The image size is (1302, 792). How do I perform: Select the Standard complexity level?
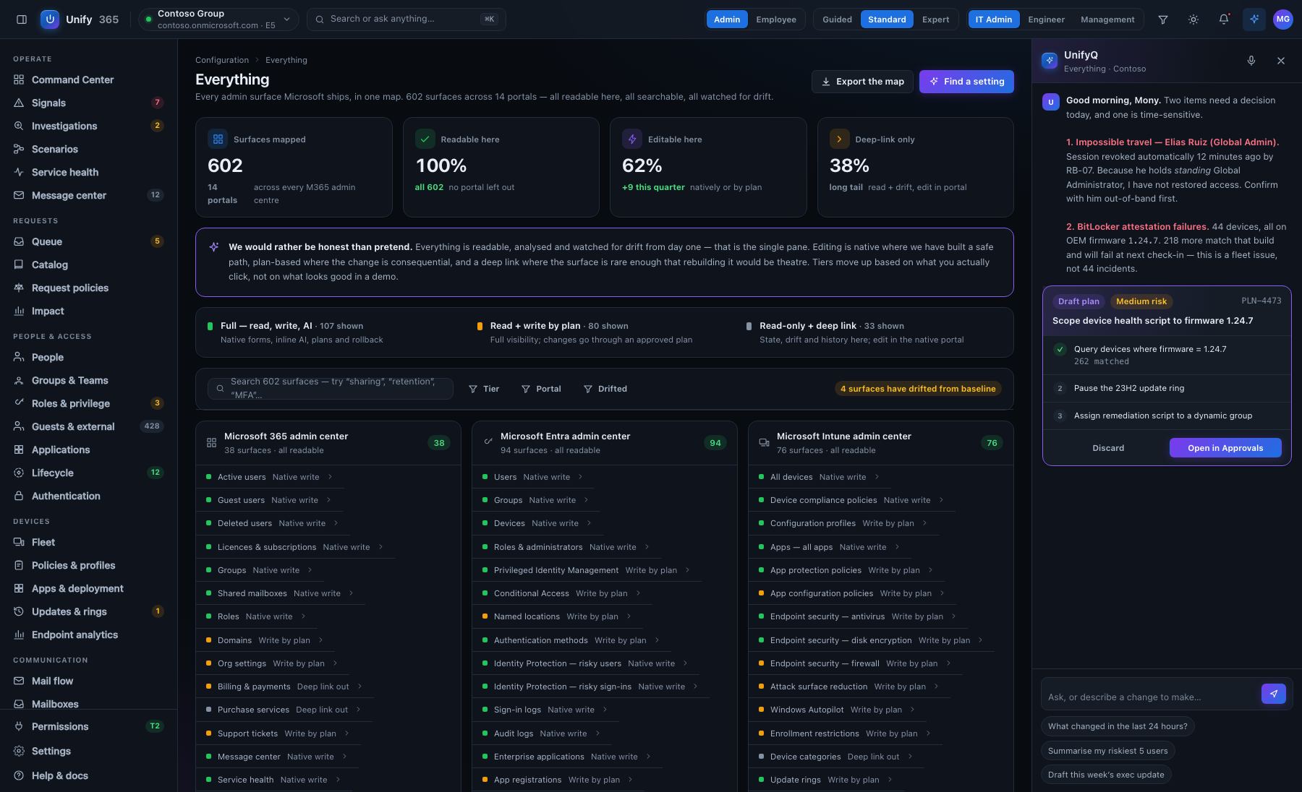coord(887,20)
